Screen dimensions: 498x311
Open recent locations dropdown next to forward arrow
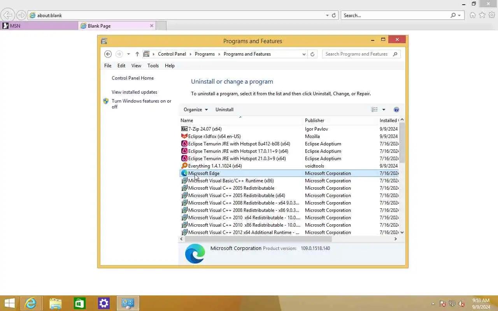tap(128, 54)
